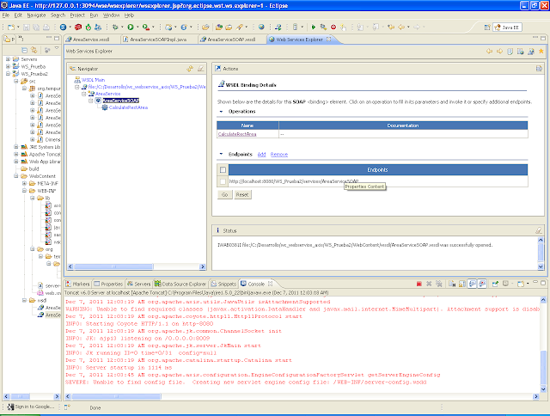The image size is (550, 416).
Task: Toggle Scroll Lock in Console view
Action: pos(462,284)
